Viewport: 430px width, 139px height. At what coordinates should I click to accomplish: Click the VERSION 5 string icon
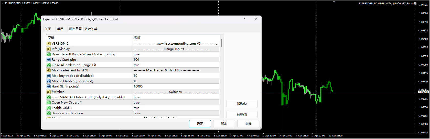[x=48, y=44]
